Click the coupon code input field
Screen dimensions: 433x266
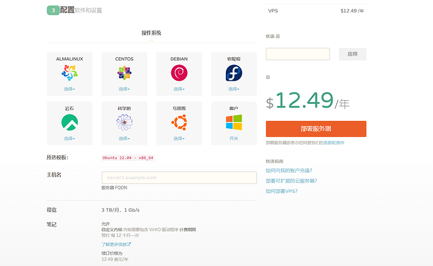(x=297, y=54)
